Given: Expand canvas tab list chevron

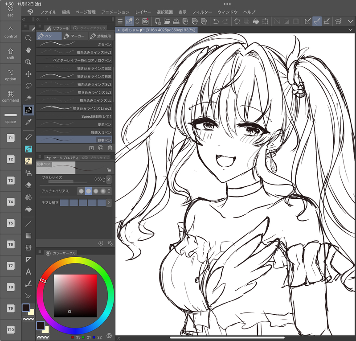Looking at the screenshot, I should 350,30.
